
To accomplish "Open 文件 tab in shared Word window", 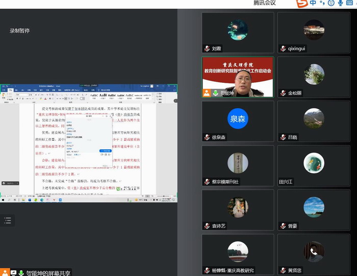I will point(4,90).
